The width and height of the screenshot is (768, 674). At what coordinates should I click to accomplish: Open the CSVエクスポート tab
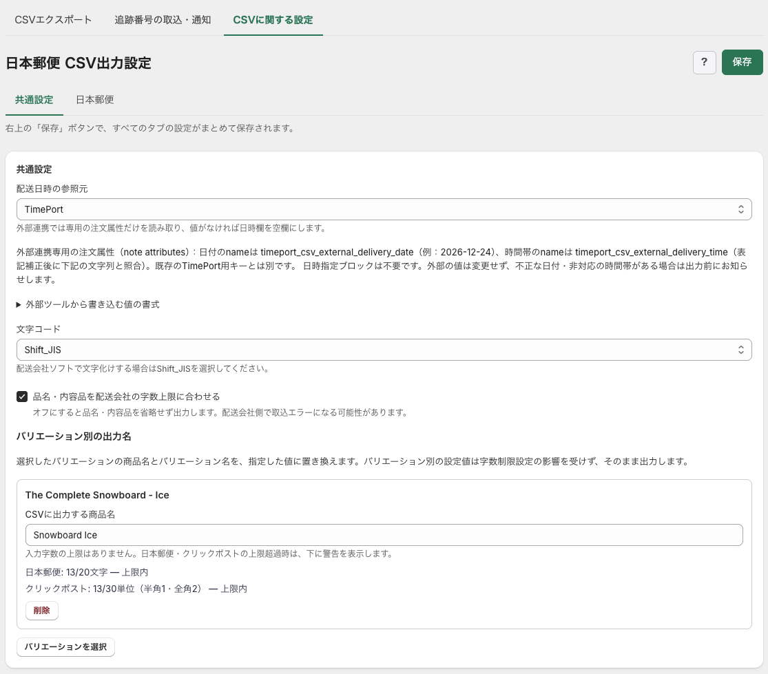pos(53,19)
